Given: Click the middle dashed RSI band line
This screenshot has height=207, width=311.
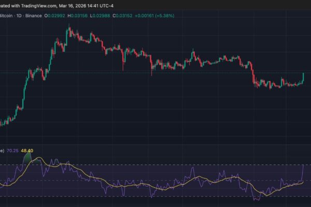Looking at the screenshot, I should click(155, 181).
